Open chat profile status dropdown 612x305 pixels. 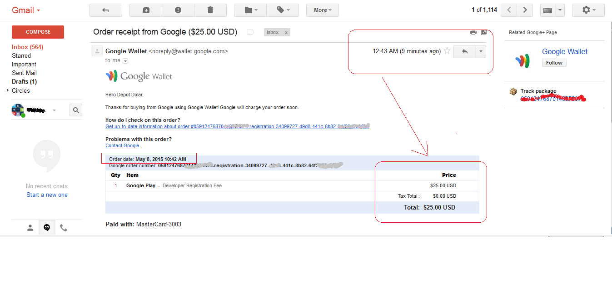(54, 110)
